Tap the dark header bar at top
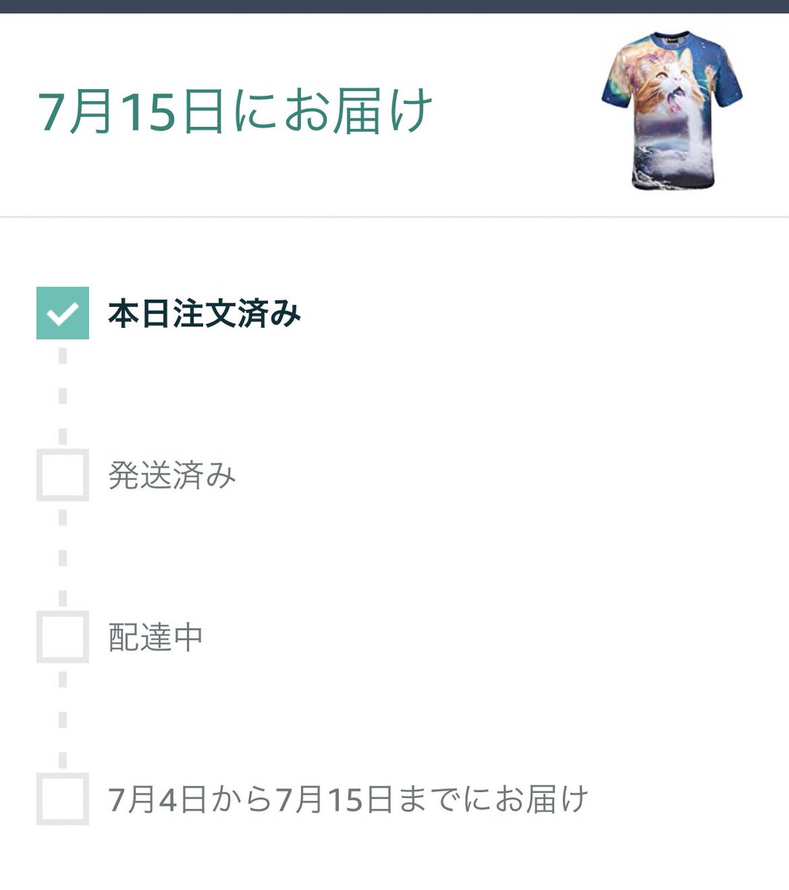 [x=394, y=7]
